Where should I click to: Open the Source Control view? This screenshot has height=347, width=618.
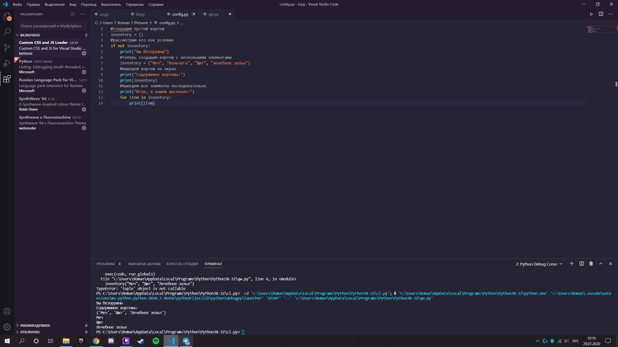point(7,47)
